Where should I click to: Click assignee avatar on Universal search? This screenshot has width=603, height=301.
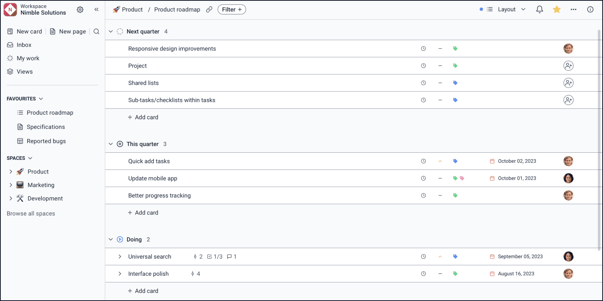(x=568, y=257)
